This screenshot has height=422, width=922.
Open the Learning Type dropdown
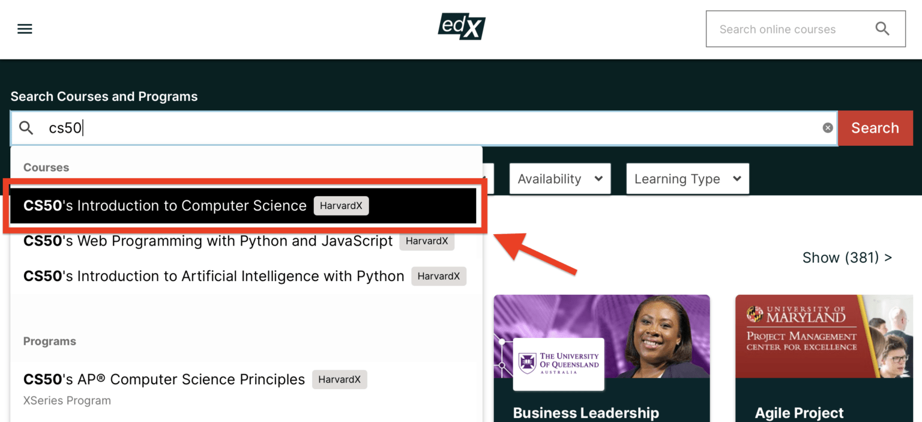(687, 178)
